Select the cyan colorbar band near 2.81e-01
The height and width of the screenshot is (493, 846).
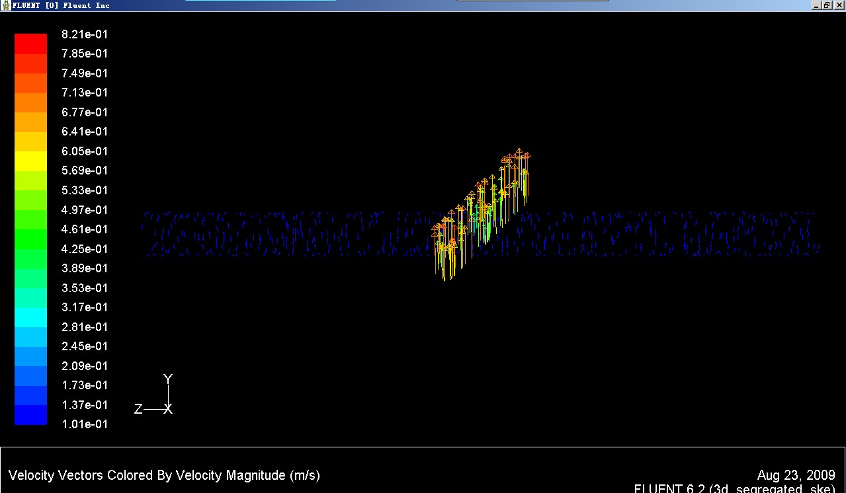tap(31, 318)
